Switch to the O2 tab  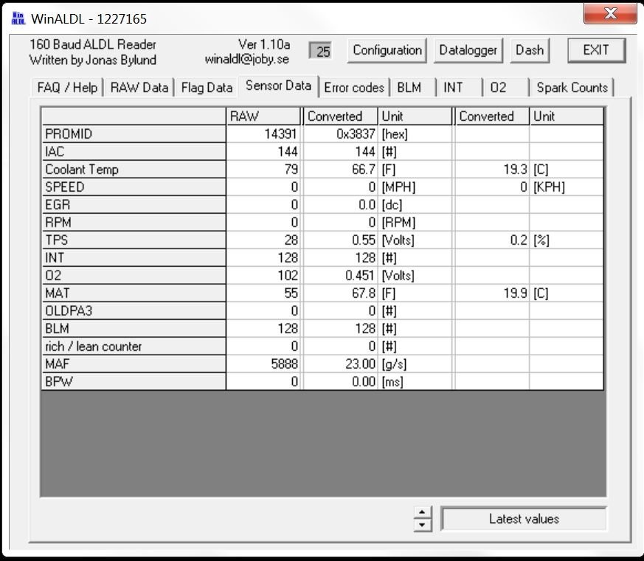click(499, 88)
